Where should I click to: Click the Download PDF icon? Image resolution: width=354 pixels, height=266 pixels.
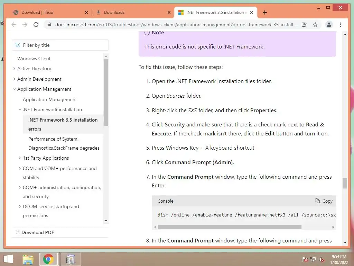pos(18,232)
